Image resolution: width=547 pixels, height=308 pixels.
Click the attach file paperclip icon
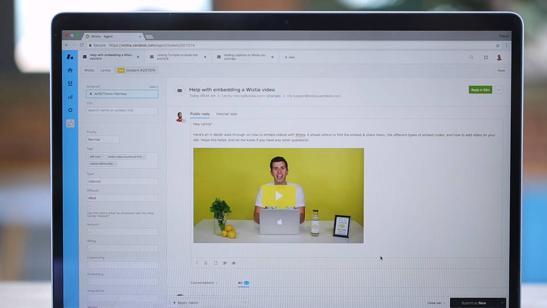(206, 263)
